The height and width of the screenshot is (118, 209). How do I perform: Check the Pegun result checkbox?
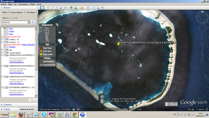pos(5,31)
